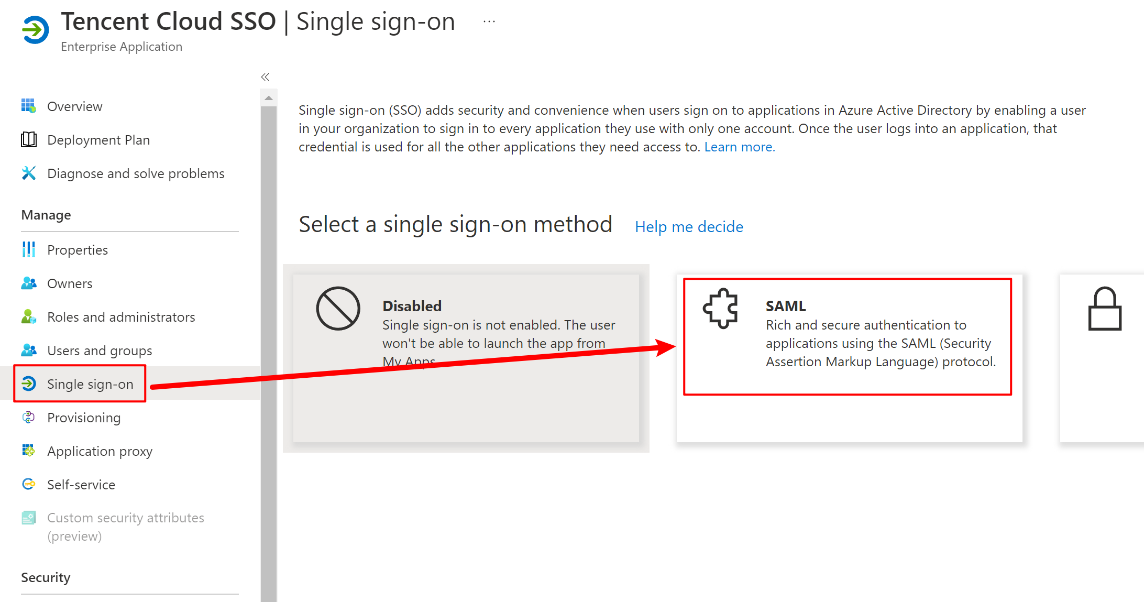
Task: Click the Diagnose and solve problems wrench icon
Action: pyautogui.click(x=29, y=173)
